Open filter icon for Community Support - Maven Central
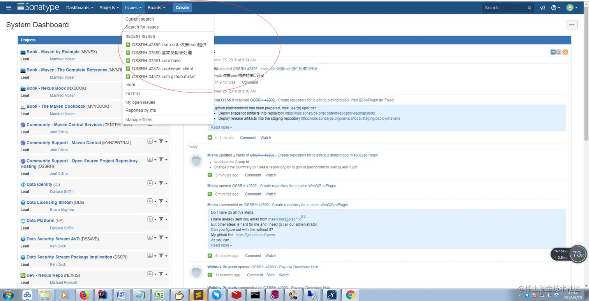589x301 pixels. click(161, 142)
